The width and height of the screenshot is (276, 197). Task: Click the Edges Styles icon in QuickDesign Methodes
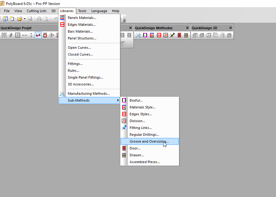pos(159,35)
